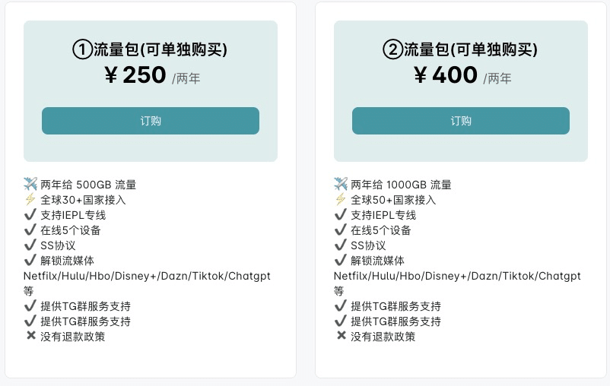Click 两年给 500GB 流量 text
Viewport: 610px width, 386px height.
[88, 185]
